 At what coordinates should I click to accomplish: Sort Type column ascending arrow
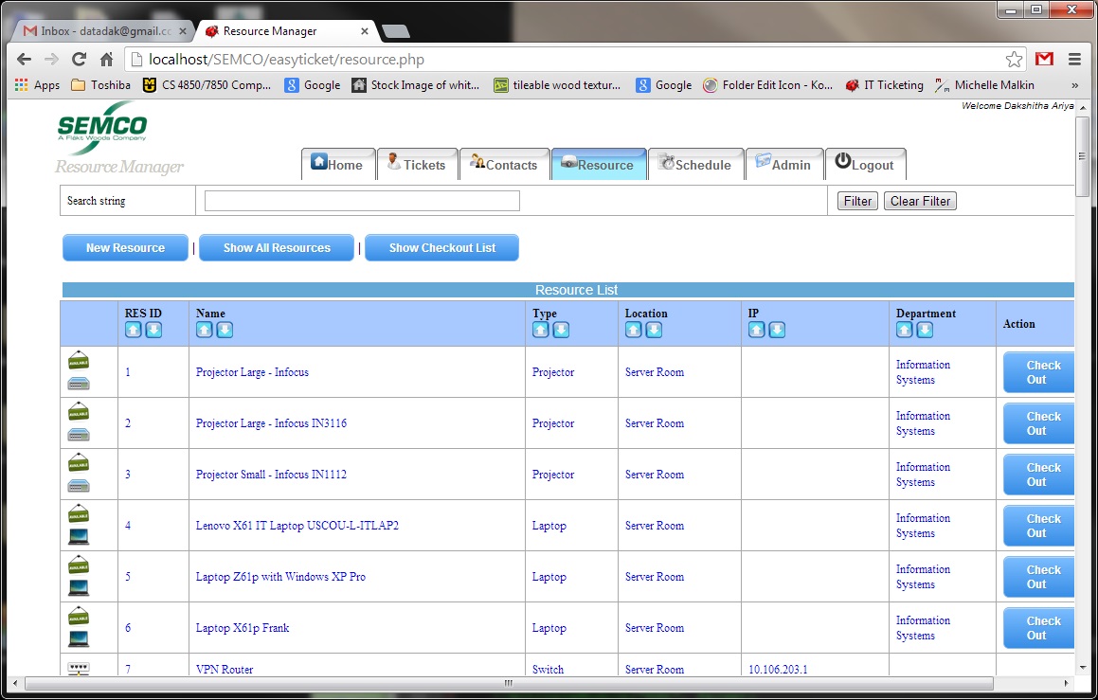click(x=541, y=330)
